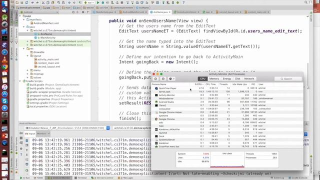Open the search everywhere magnifier icon

point(305,2)
